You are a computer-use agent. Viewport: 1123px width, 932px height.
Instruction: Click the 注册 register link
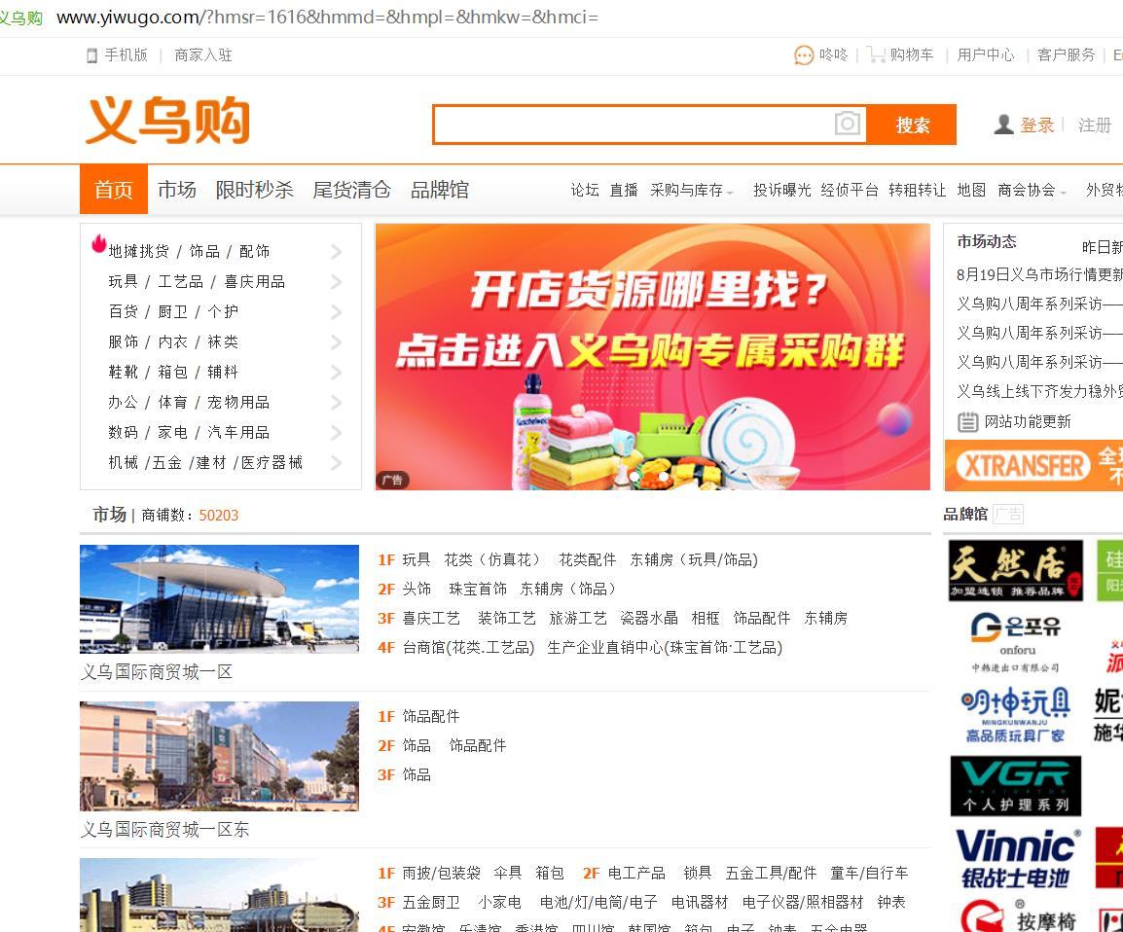1095,125
